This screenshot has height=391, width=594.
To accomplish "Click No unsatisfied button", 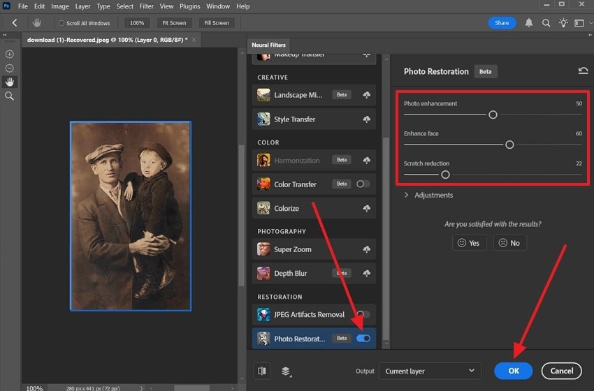I will pyautogui.click(x=509, y=242).
